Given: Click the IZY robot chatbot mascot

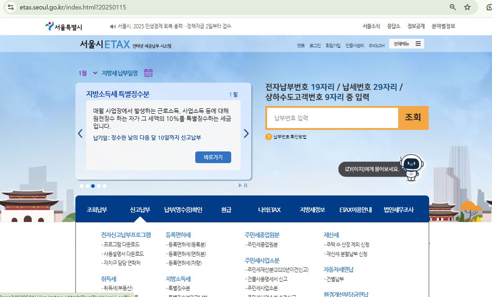Looking at the screenshot, I should (x=412, y=167).
